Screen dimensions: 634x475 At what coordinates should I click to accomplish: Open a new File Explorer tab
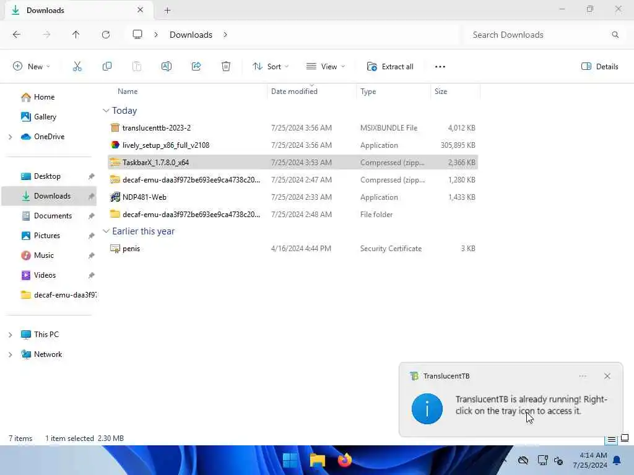167,11
